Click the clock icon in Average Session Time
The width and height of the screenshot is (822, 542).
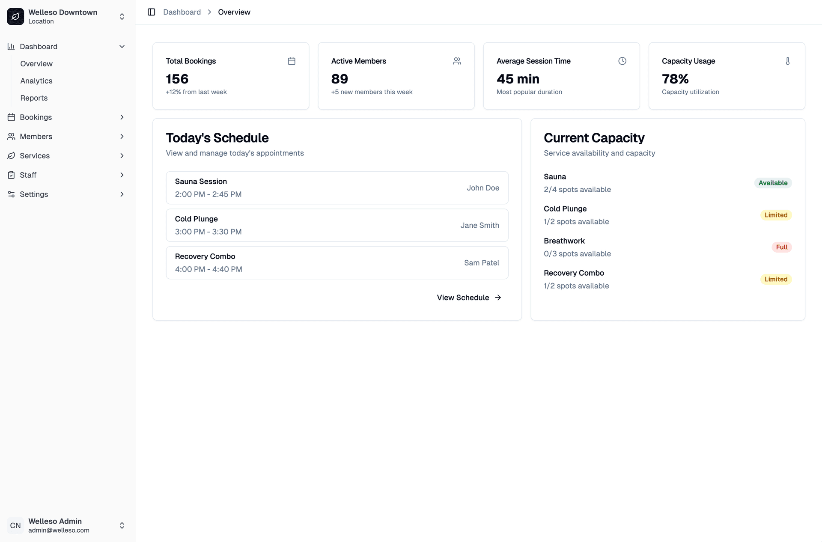pyautogui.click(x=622, y=61)
